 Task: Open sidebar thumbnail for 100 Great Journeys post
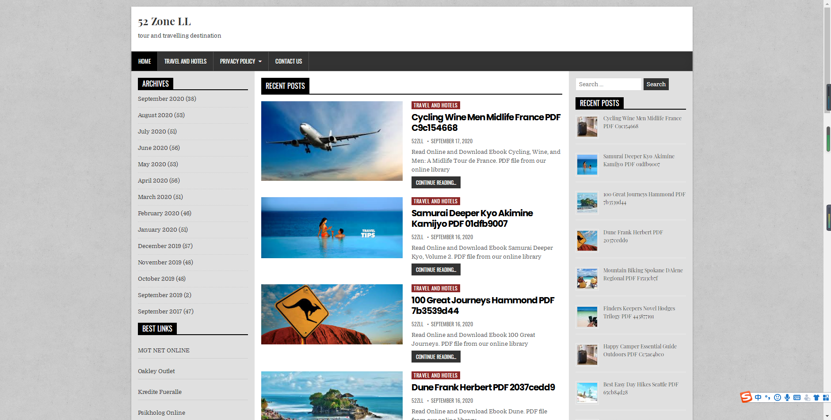[x=587, y=202]
